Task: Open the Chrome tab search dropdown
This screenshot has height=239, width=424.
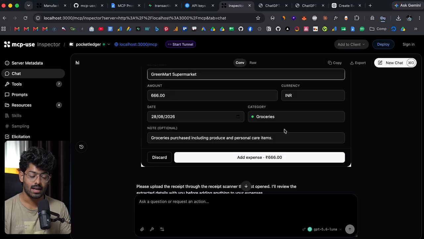Action: (x=28, y=6)
